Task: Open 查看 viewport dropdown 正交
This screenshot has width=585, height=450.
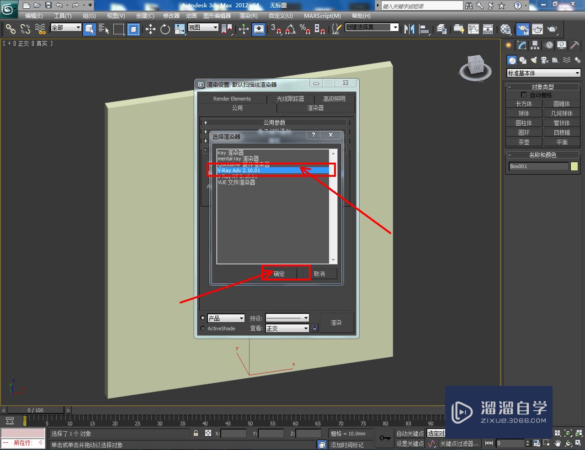Action: click(287, 328)
